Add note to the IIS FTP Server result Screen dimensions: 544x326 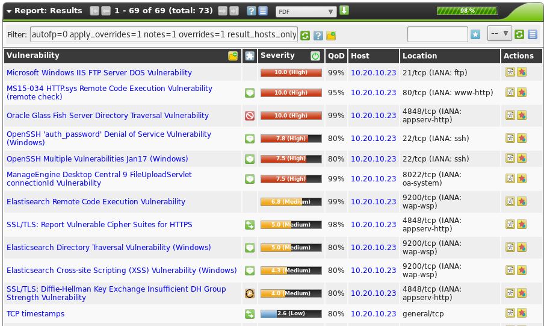click(510, 72)
